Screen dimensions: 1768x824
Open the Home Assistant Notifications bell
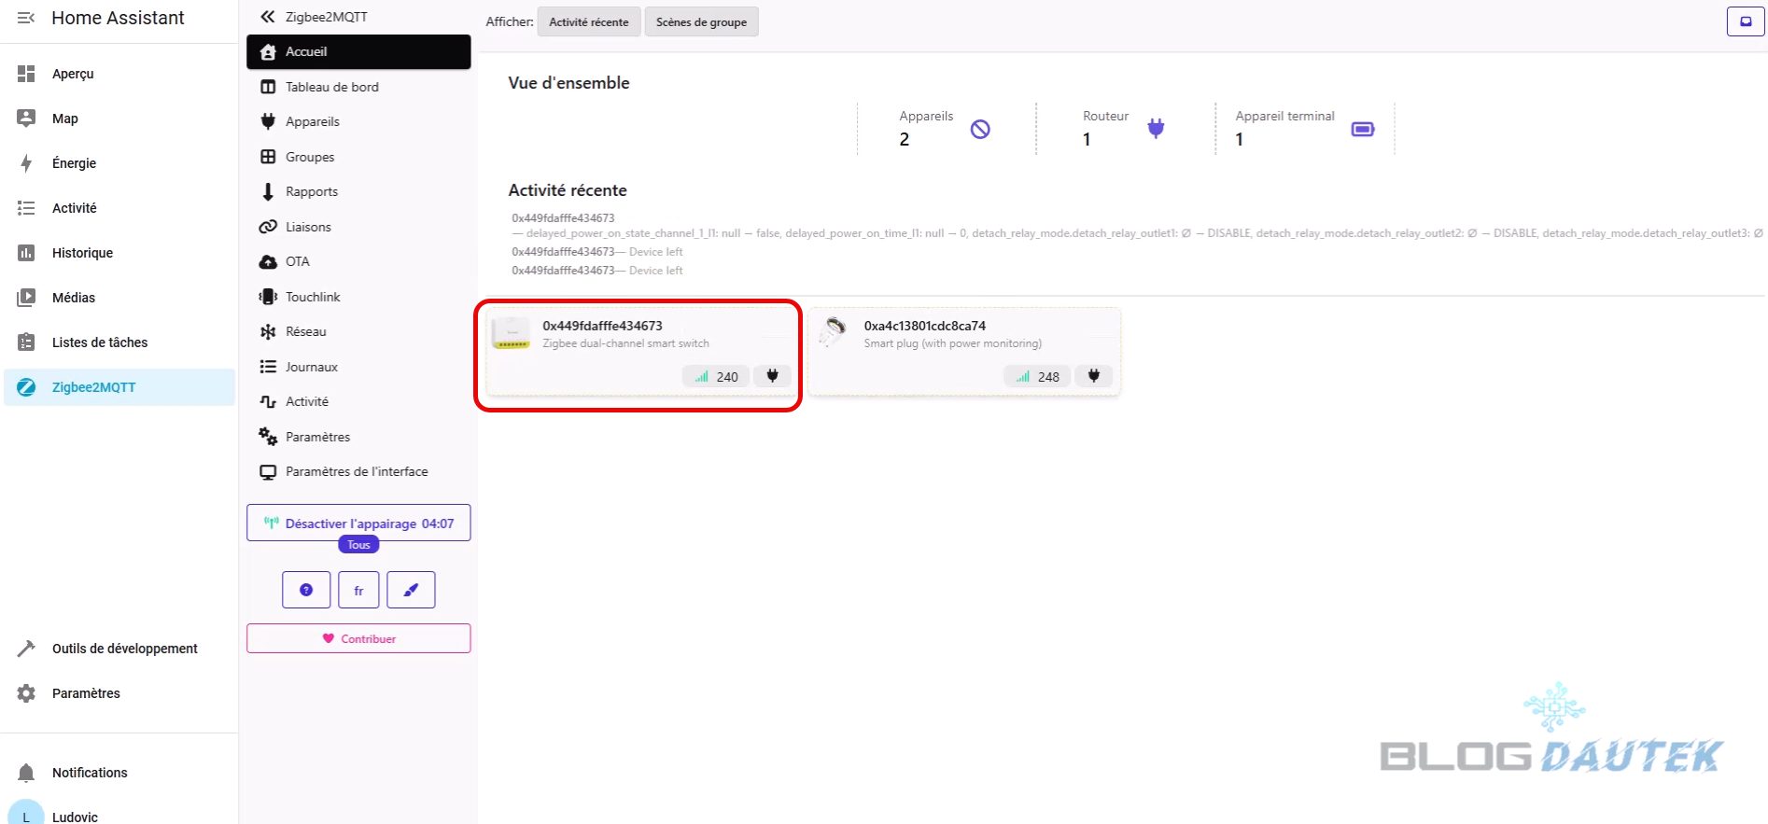coord(26,773)
